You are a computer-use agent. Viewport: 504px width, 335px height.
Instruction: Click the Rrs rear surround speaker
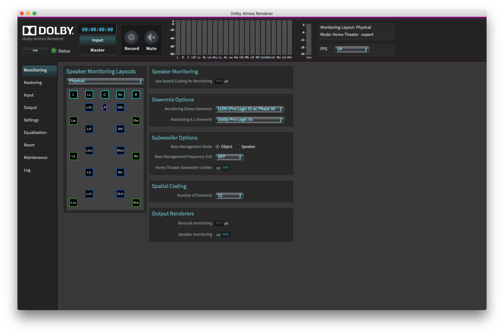(x=136, y=203)
